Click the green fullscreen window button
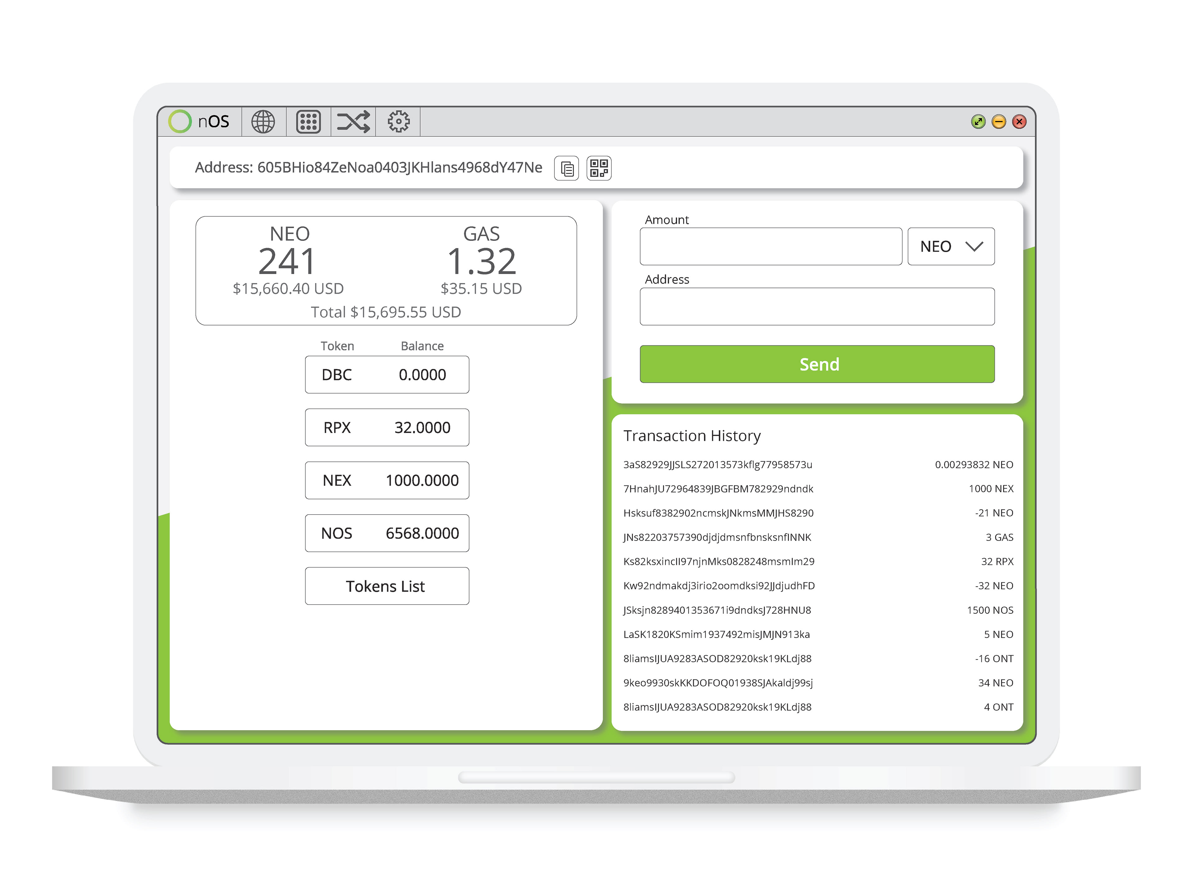 point(978,122)
